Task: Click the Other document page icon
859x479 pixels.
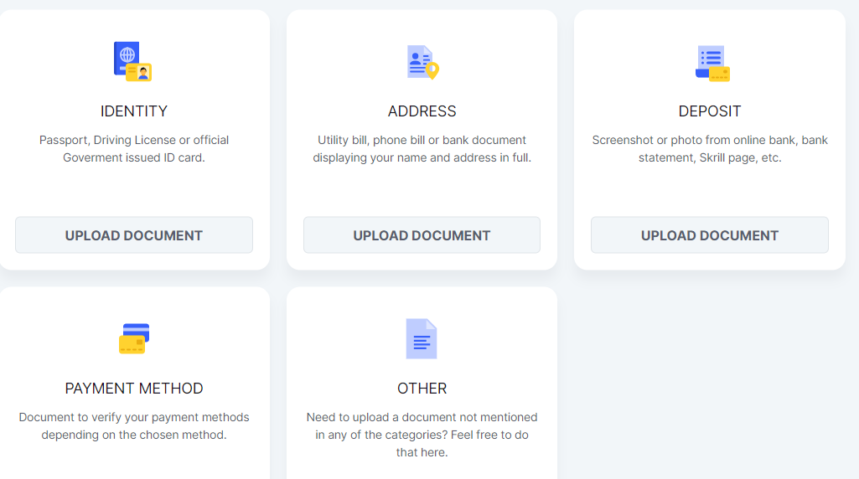Action: pyautogui.click(x=422, y=339)
